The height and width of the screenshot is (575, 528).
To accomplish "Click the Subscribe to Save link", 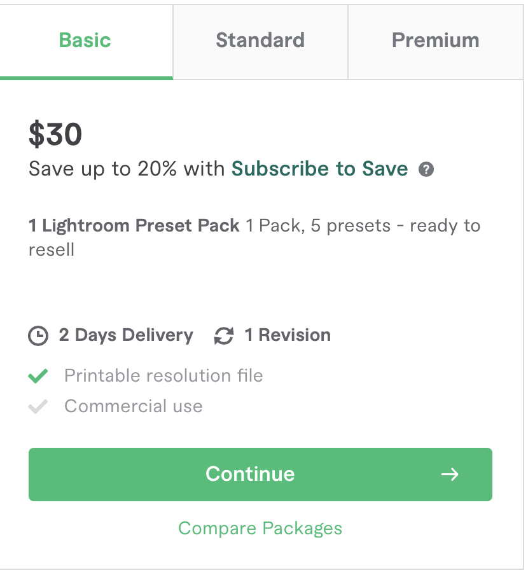I will click(x=319, y=169).
